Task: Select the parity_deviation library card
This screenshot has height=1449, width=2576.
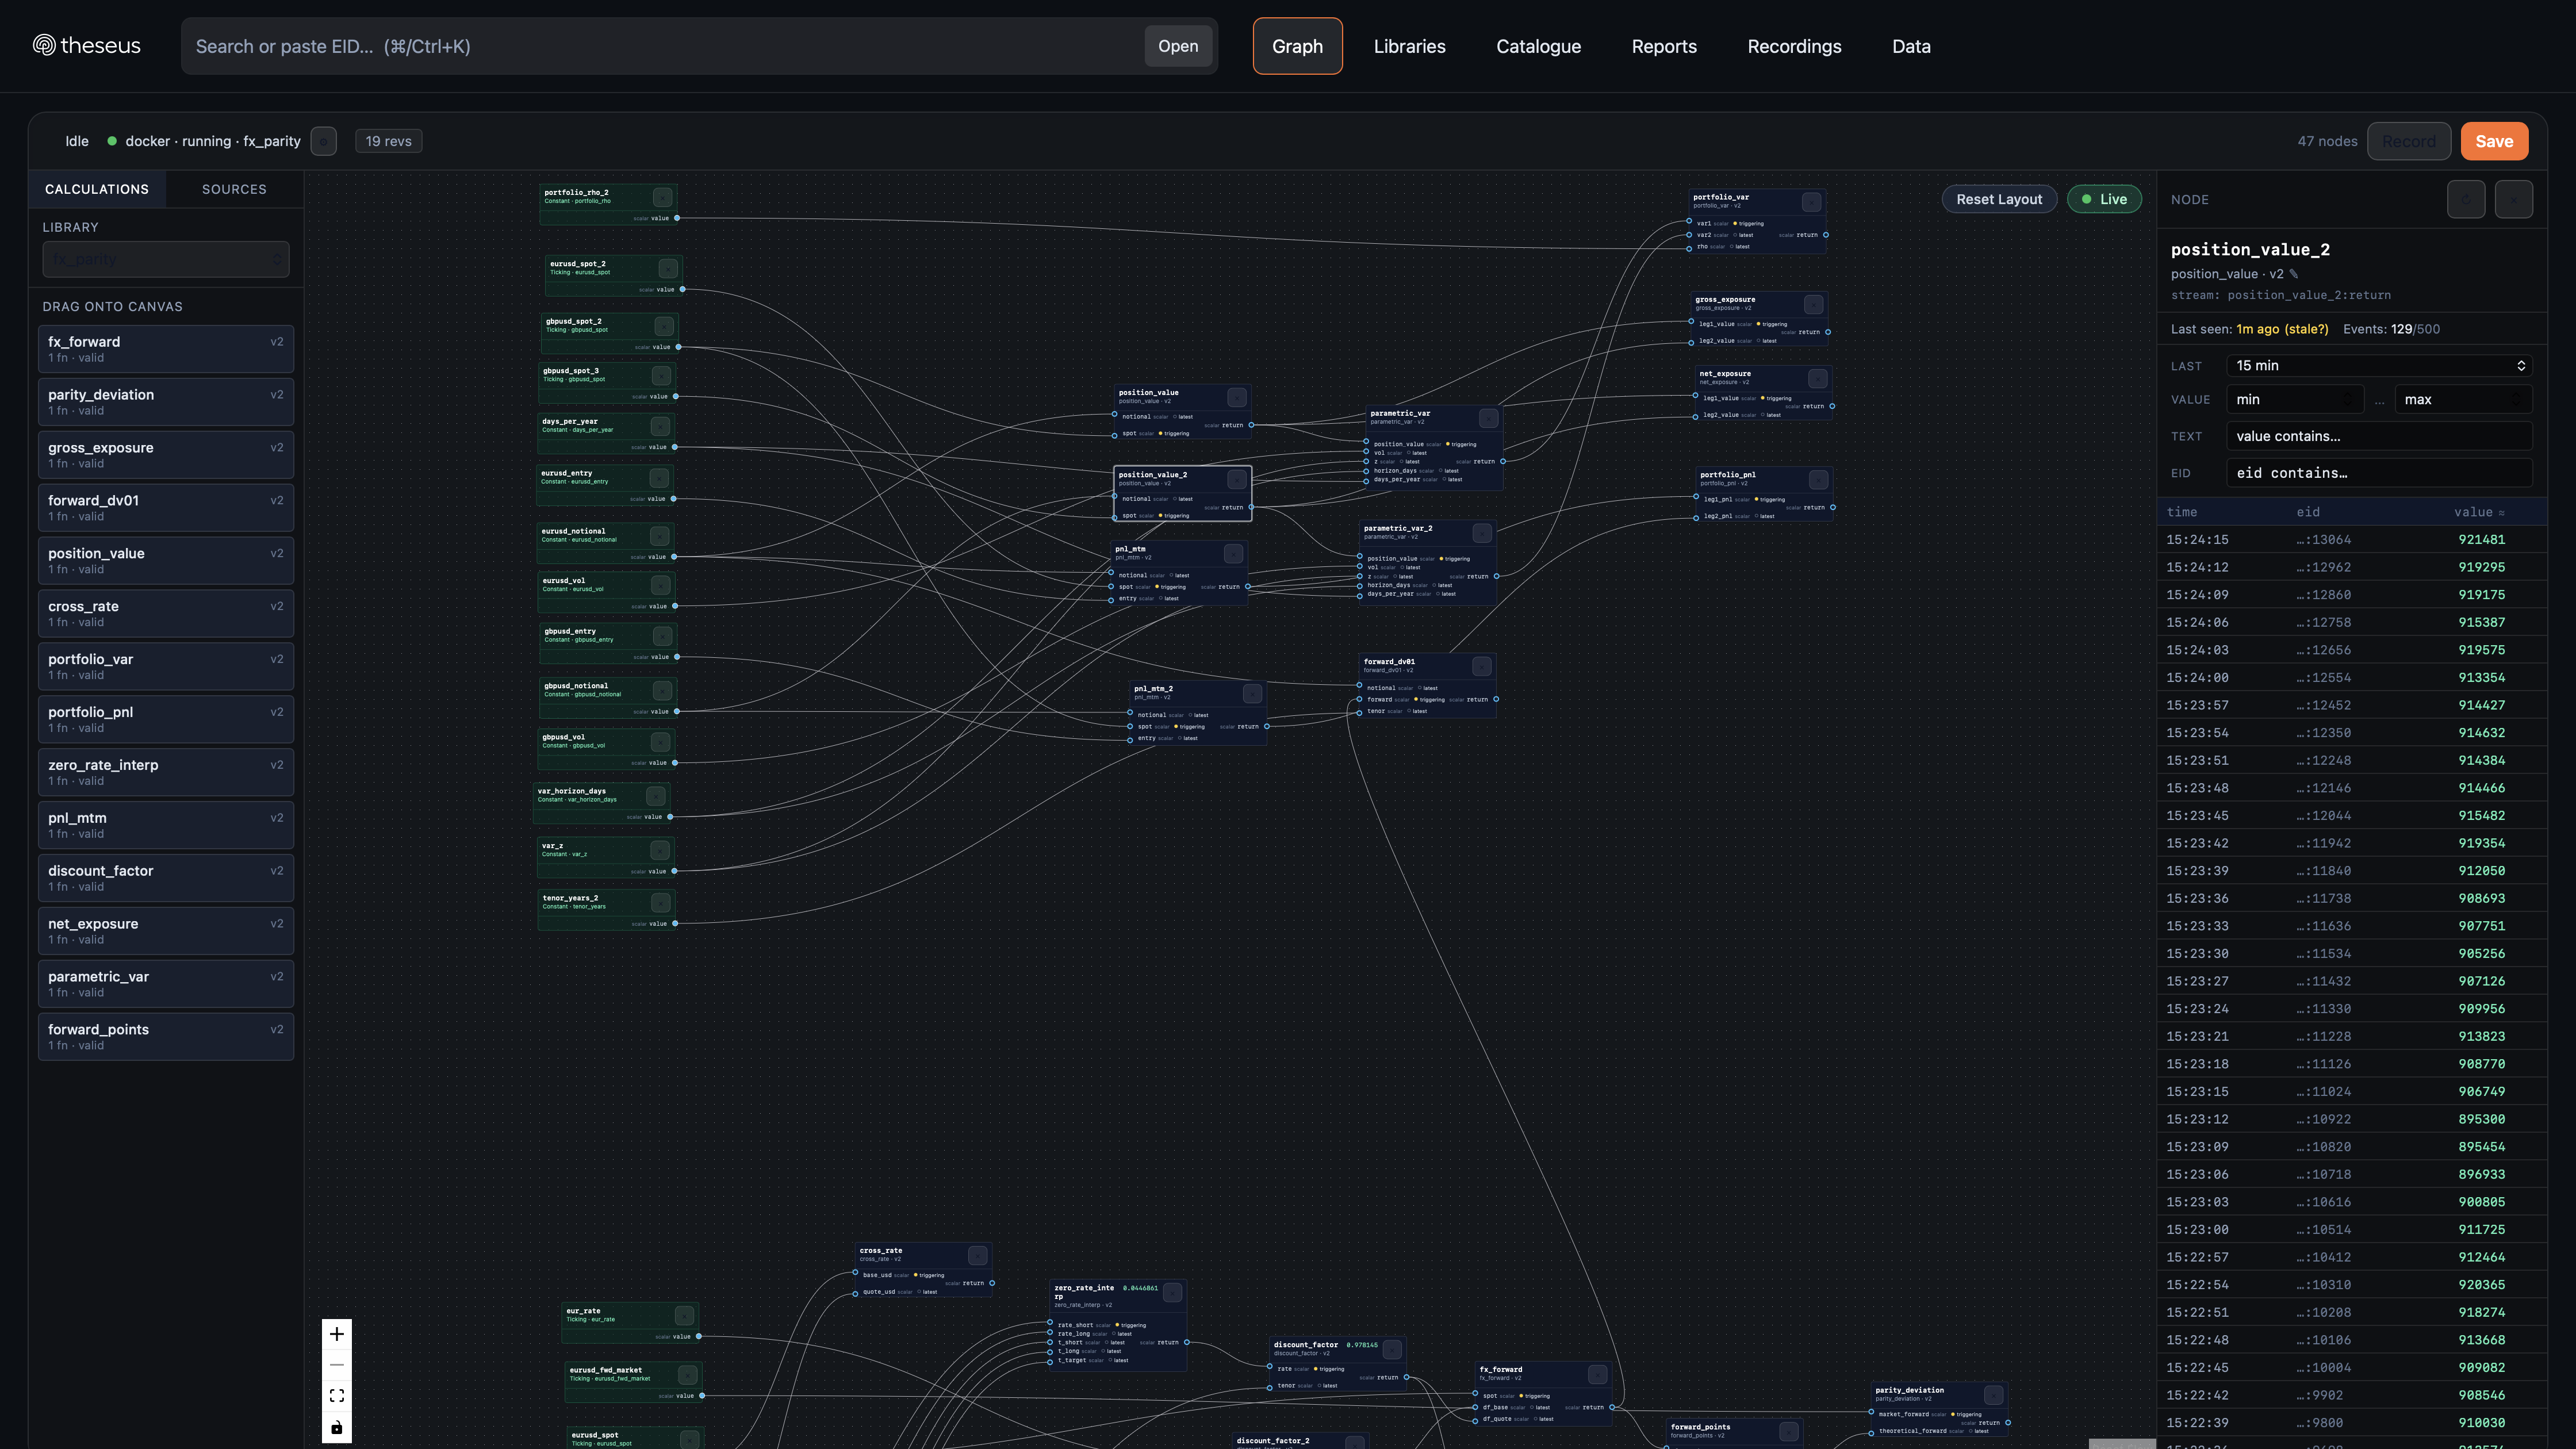Action: [166, 402]
